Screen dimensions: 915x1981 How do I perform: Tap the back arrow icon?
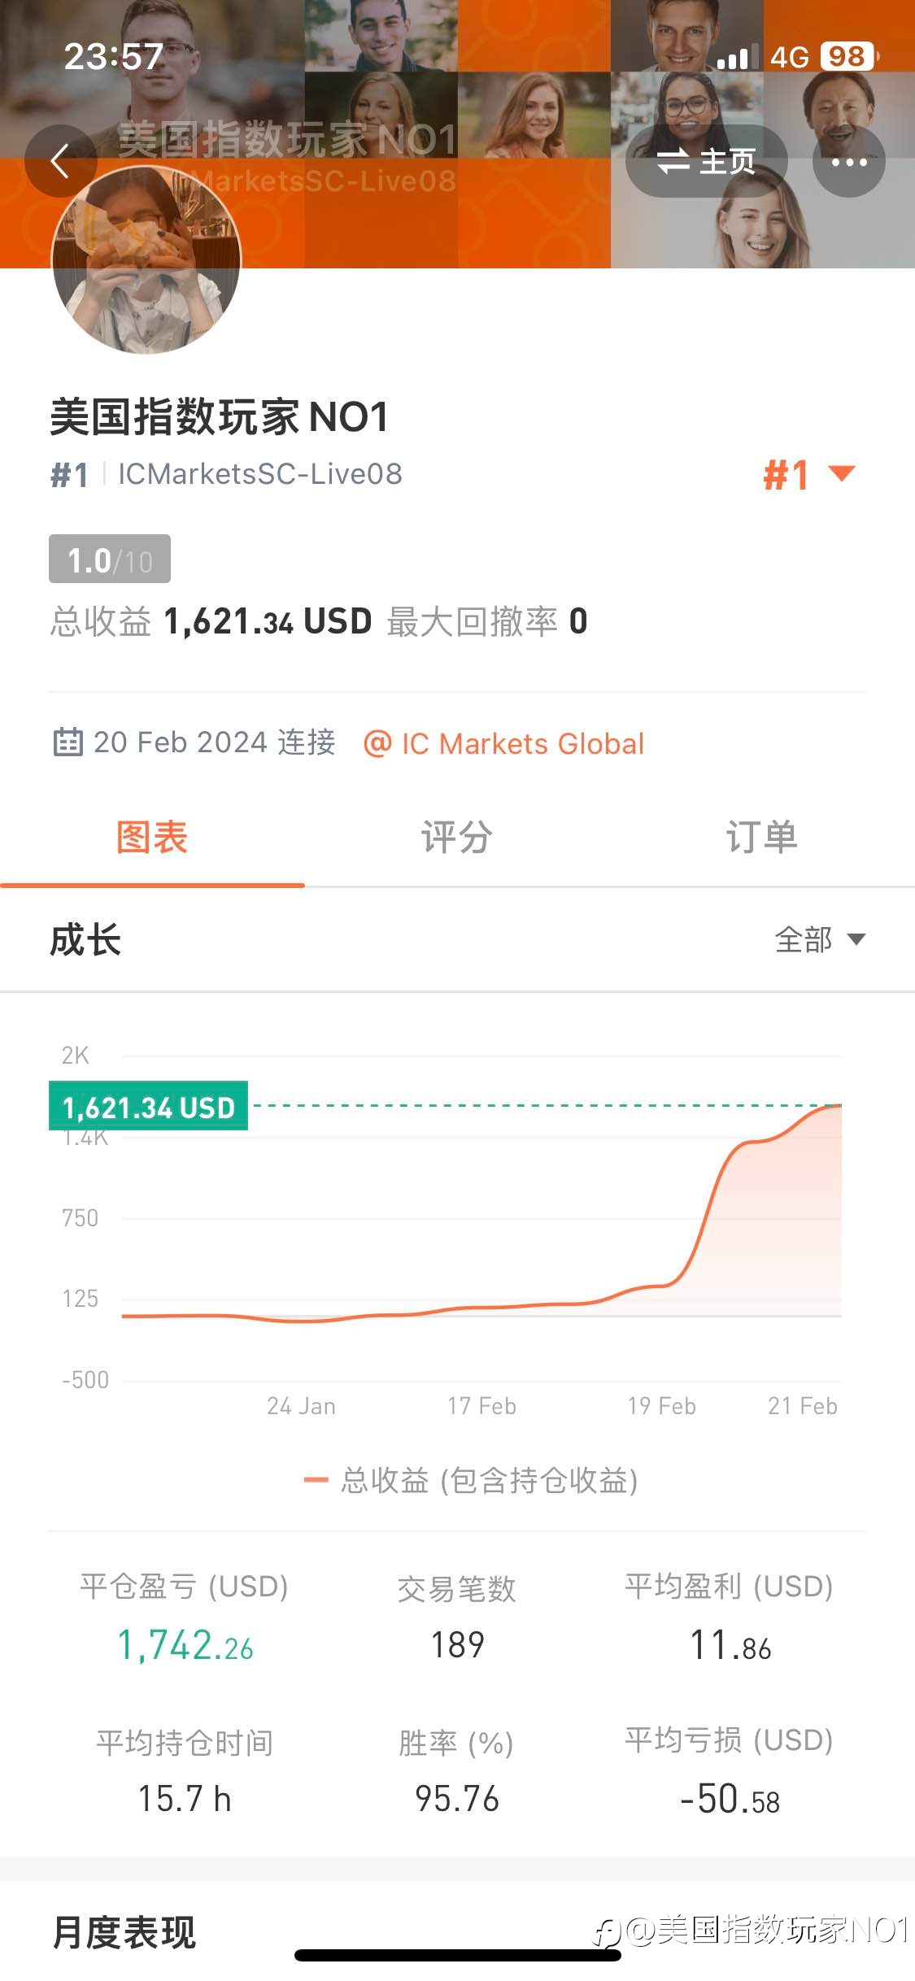(x=60, y=161)
